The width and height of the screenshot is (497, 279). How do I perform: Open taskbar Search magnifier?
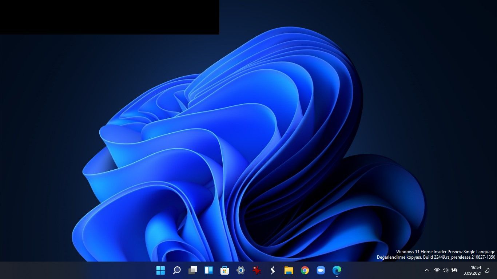click(177, 270)
